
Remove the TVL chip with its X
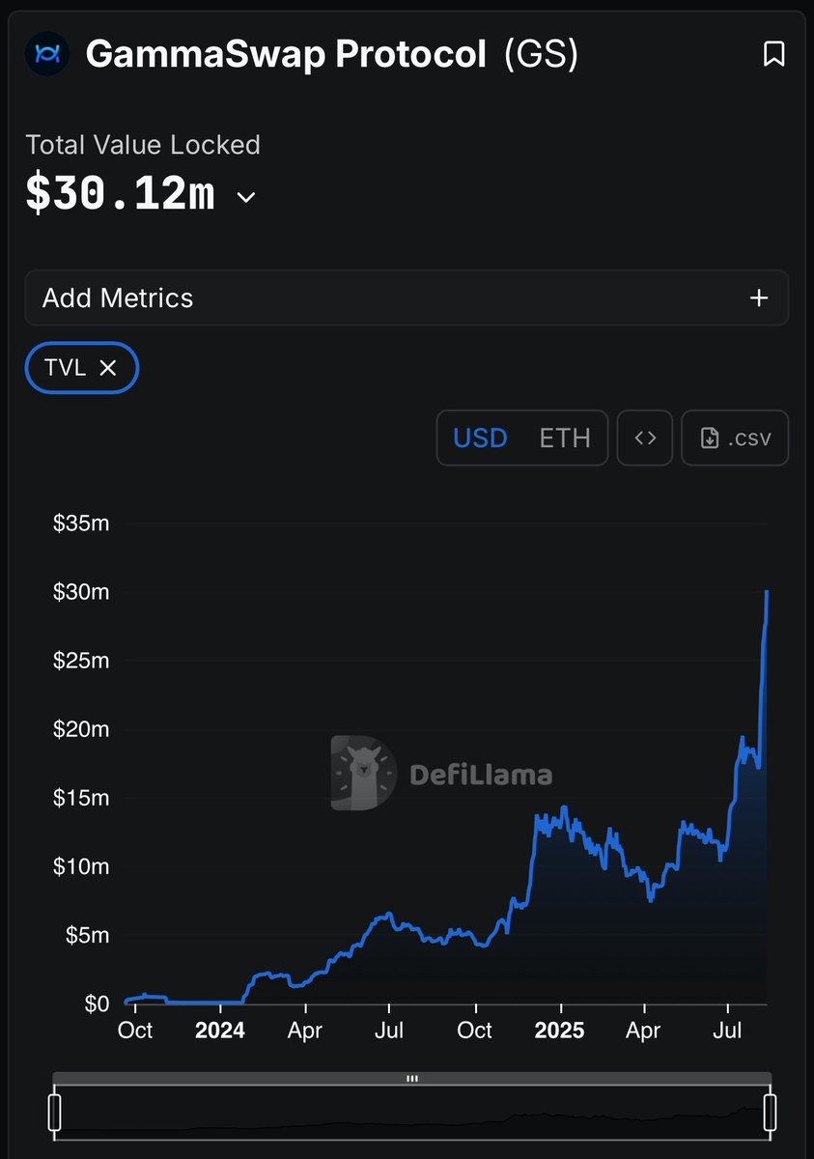pos(108,368)
